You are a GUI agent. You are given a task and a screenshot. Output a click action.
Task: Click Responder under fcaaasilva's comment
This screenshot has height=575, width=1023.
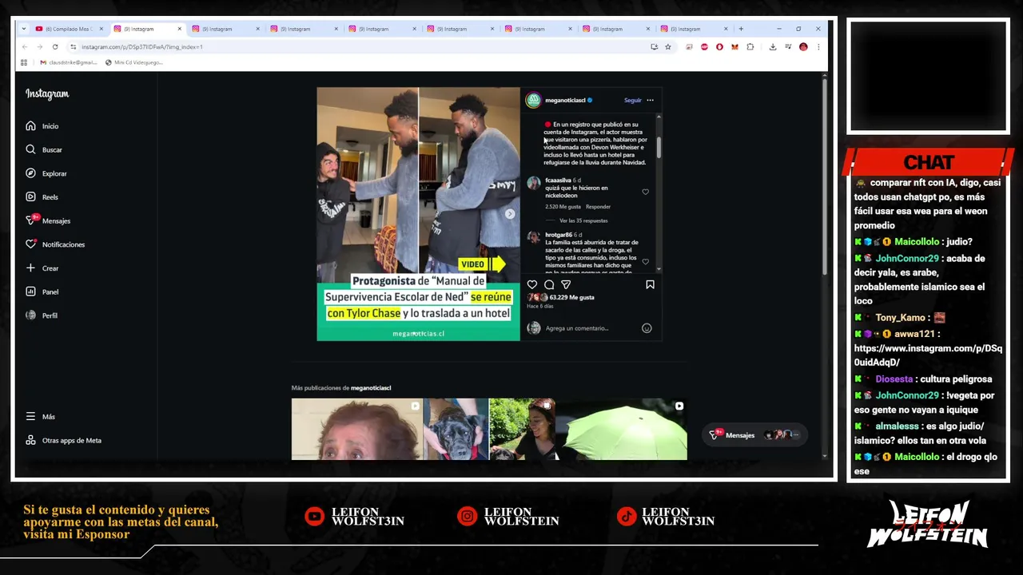click(x=598, y=207)
